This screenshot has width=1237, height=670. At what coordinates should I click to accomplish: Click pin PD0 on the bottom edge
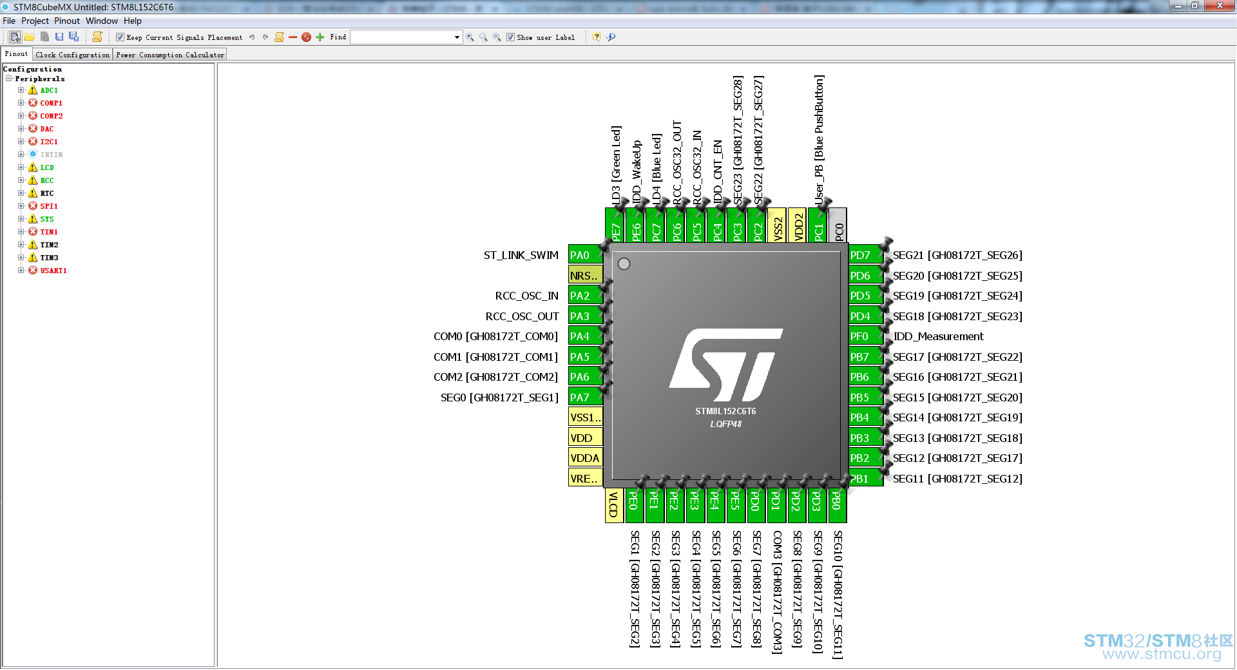756,505
